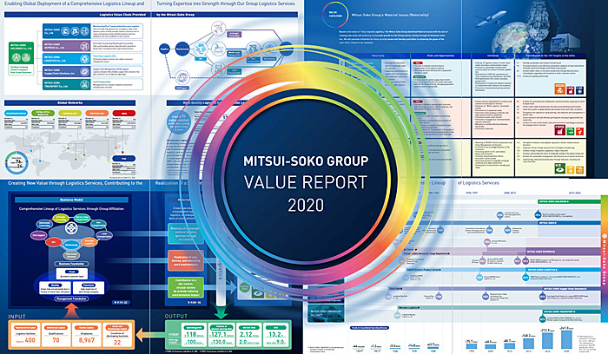Click the truck photo beside the globe
608x354 pixels.
coord(565,43)
